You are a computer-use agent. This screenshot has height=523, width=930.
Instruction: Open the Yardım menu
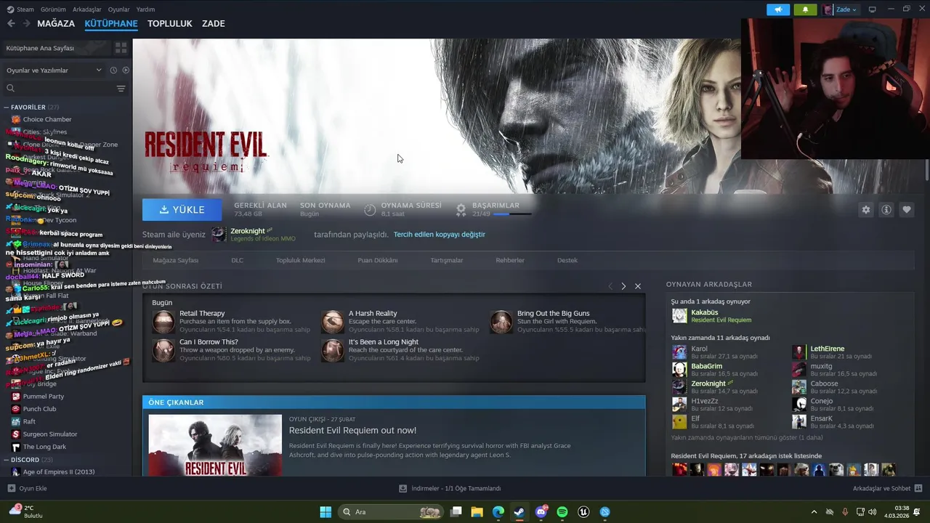pos(146,9)
